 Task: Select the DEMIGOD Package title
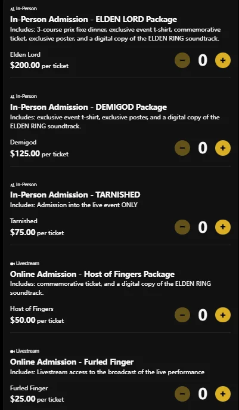coord(89,107)
